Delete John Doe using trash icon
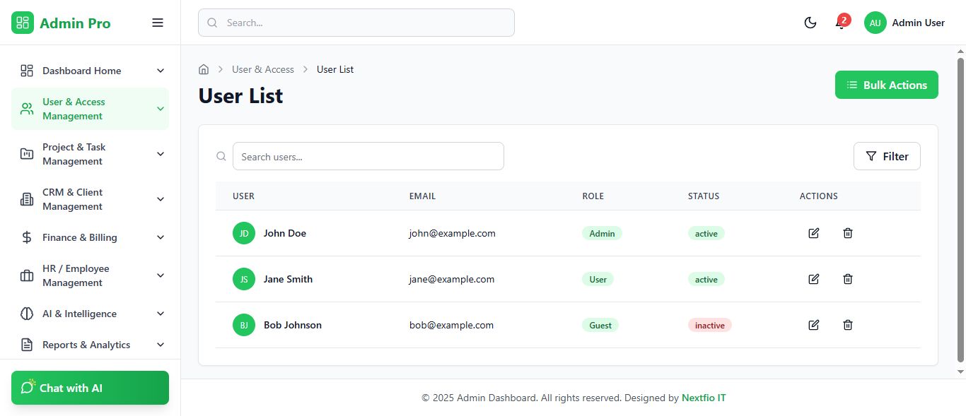 tap(848, 233)
